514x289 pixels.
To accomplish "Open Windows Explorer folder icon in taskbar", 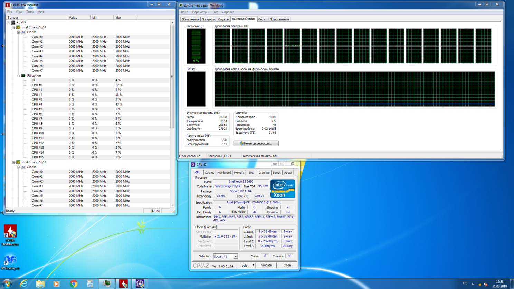I will pyautogui.click(x=40, y=284).
